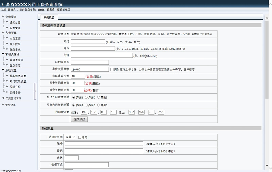Select 界面3 for 前台内网登录界面

click(99, 105)
